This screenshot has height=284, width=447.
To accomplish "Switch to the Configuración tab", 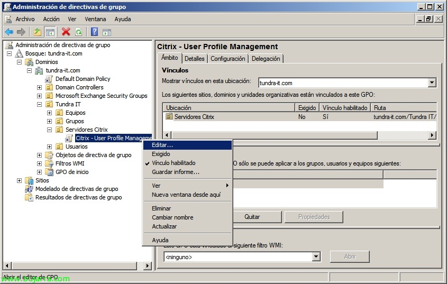I will pyautogui.click(x=228, y=59).
